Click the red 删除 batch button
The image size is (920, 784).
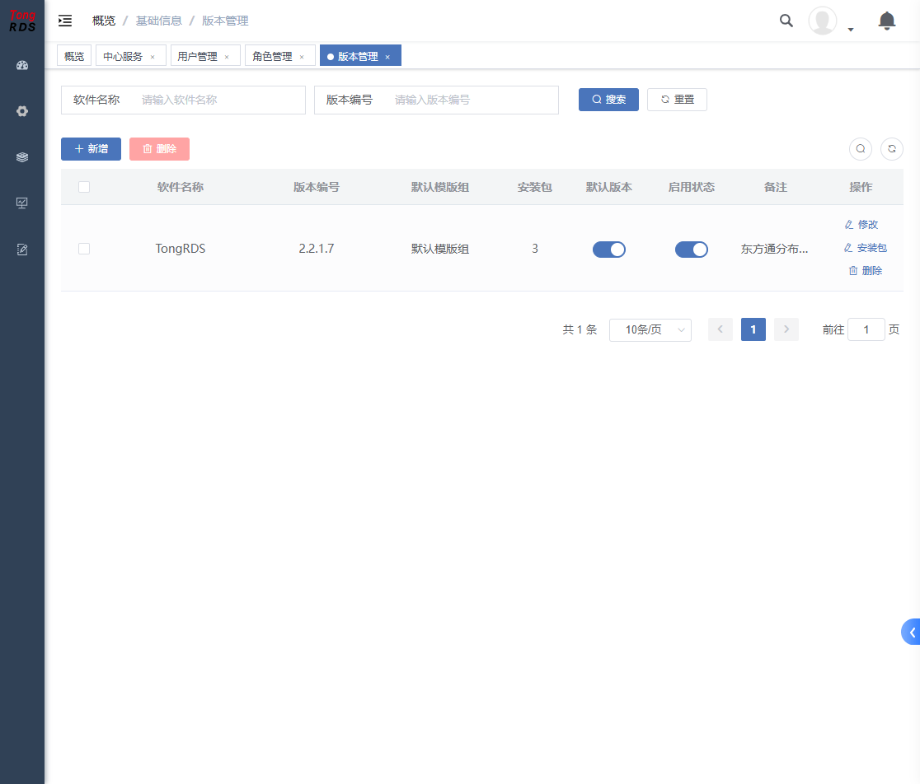[x=160, y=149]
